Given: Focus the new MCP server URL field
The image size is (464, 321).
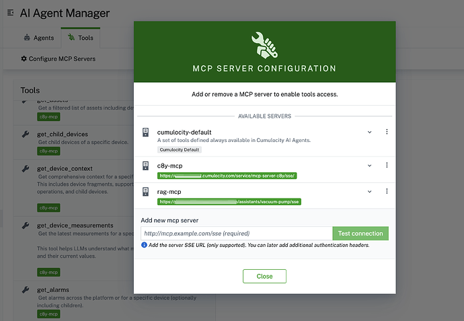Looking at the screenshot, I should (236, 234).
